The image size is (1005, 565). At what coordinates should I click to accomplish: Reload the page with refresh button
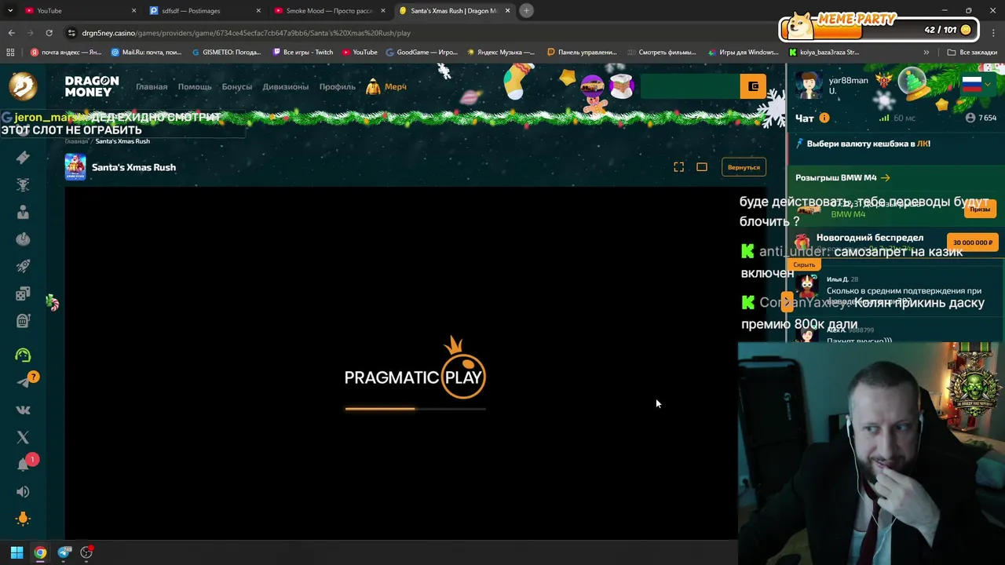coord(49,33)
